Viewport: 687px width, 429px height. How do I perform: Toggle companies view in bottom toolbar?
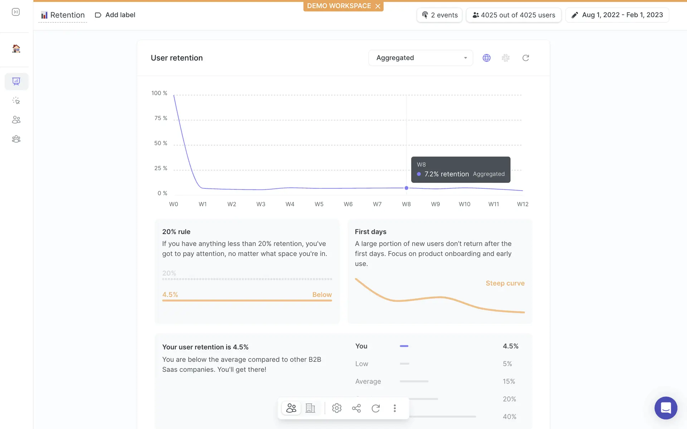(x=310, y=408)
